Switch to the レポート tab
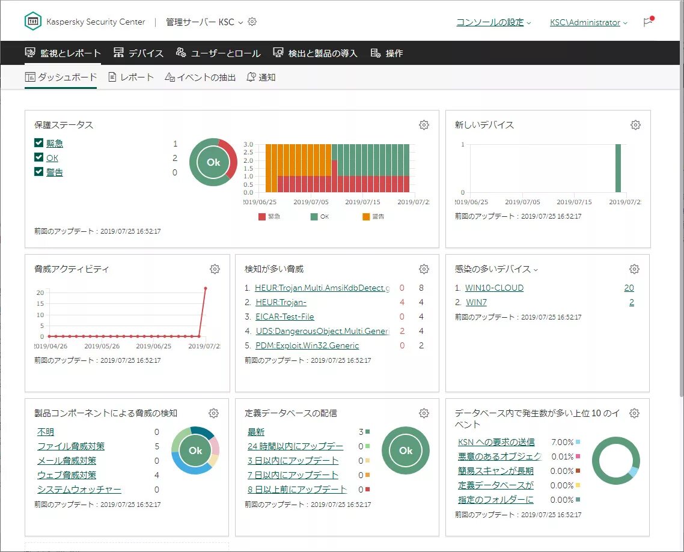 [131, 77]
